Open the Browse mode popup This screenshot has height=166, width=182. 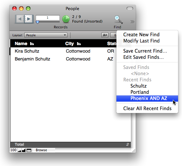tap(44, 150)
